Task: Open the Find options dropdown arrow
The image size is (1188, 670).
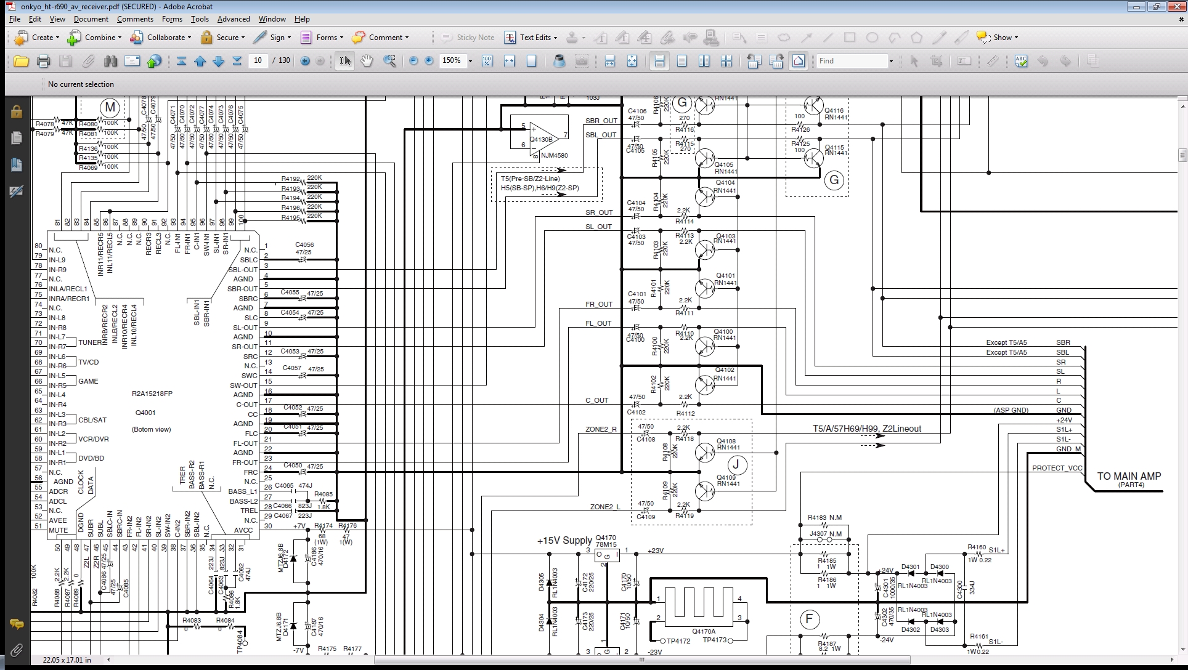Action: click(890, 61)
